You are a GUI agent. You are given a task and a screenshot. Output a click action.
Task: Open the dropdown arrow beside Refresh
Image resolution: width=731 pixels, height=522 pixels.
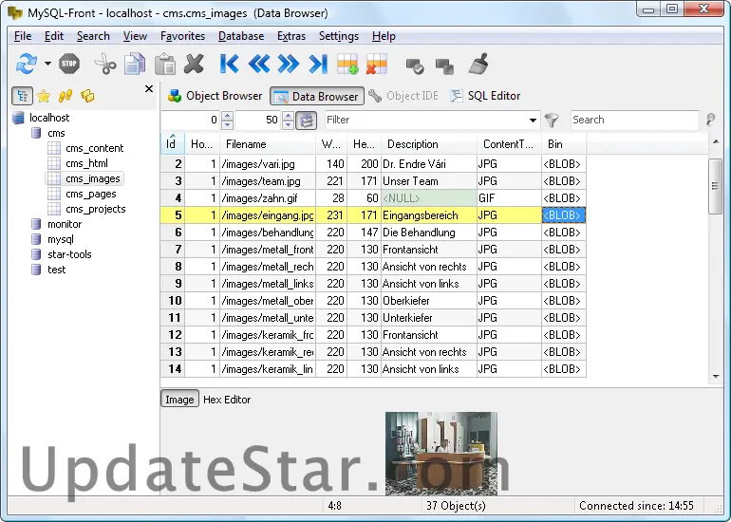coord(48,64)
